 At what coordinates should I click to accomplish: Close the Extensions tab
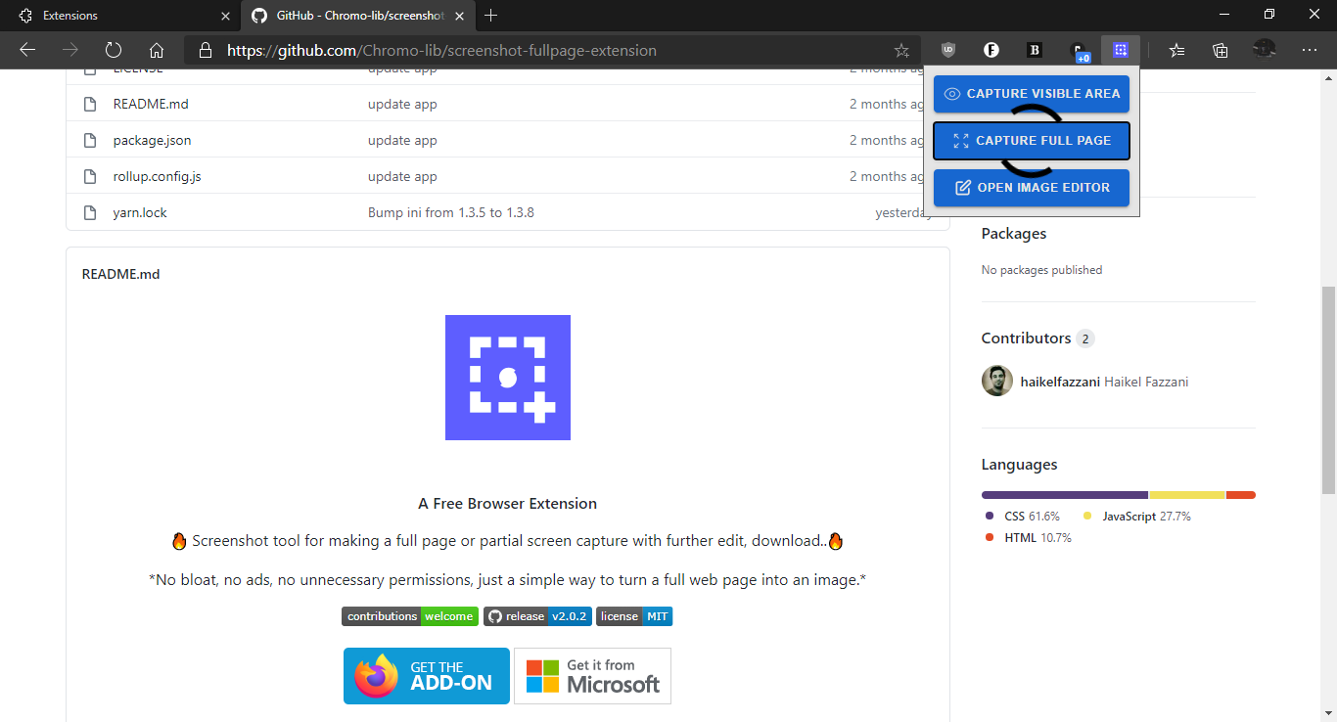point(225,16)
